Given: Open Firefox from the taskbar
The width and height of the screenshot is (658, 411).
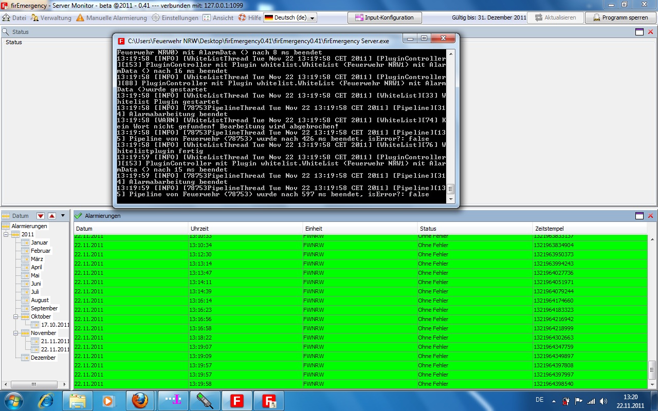Looking at the screenshot, I should [x=140, y=400].
